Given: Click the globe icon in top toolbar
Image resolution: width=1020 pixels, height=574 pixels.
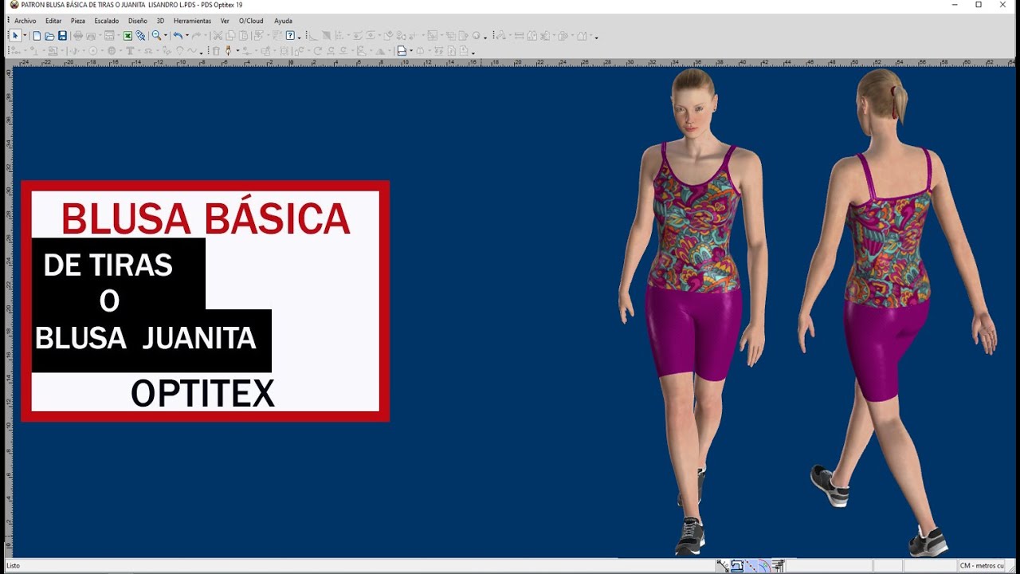Looking at the screenshot, I should click(476, 36).
